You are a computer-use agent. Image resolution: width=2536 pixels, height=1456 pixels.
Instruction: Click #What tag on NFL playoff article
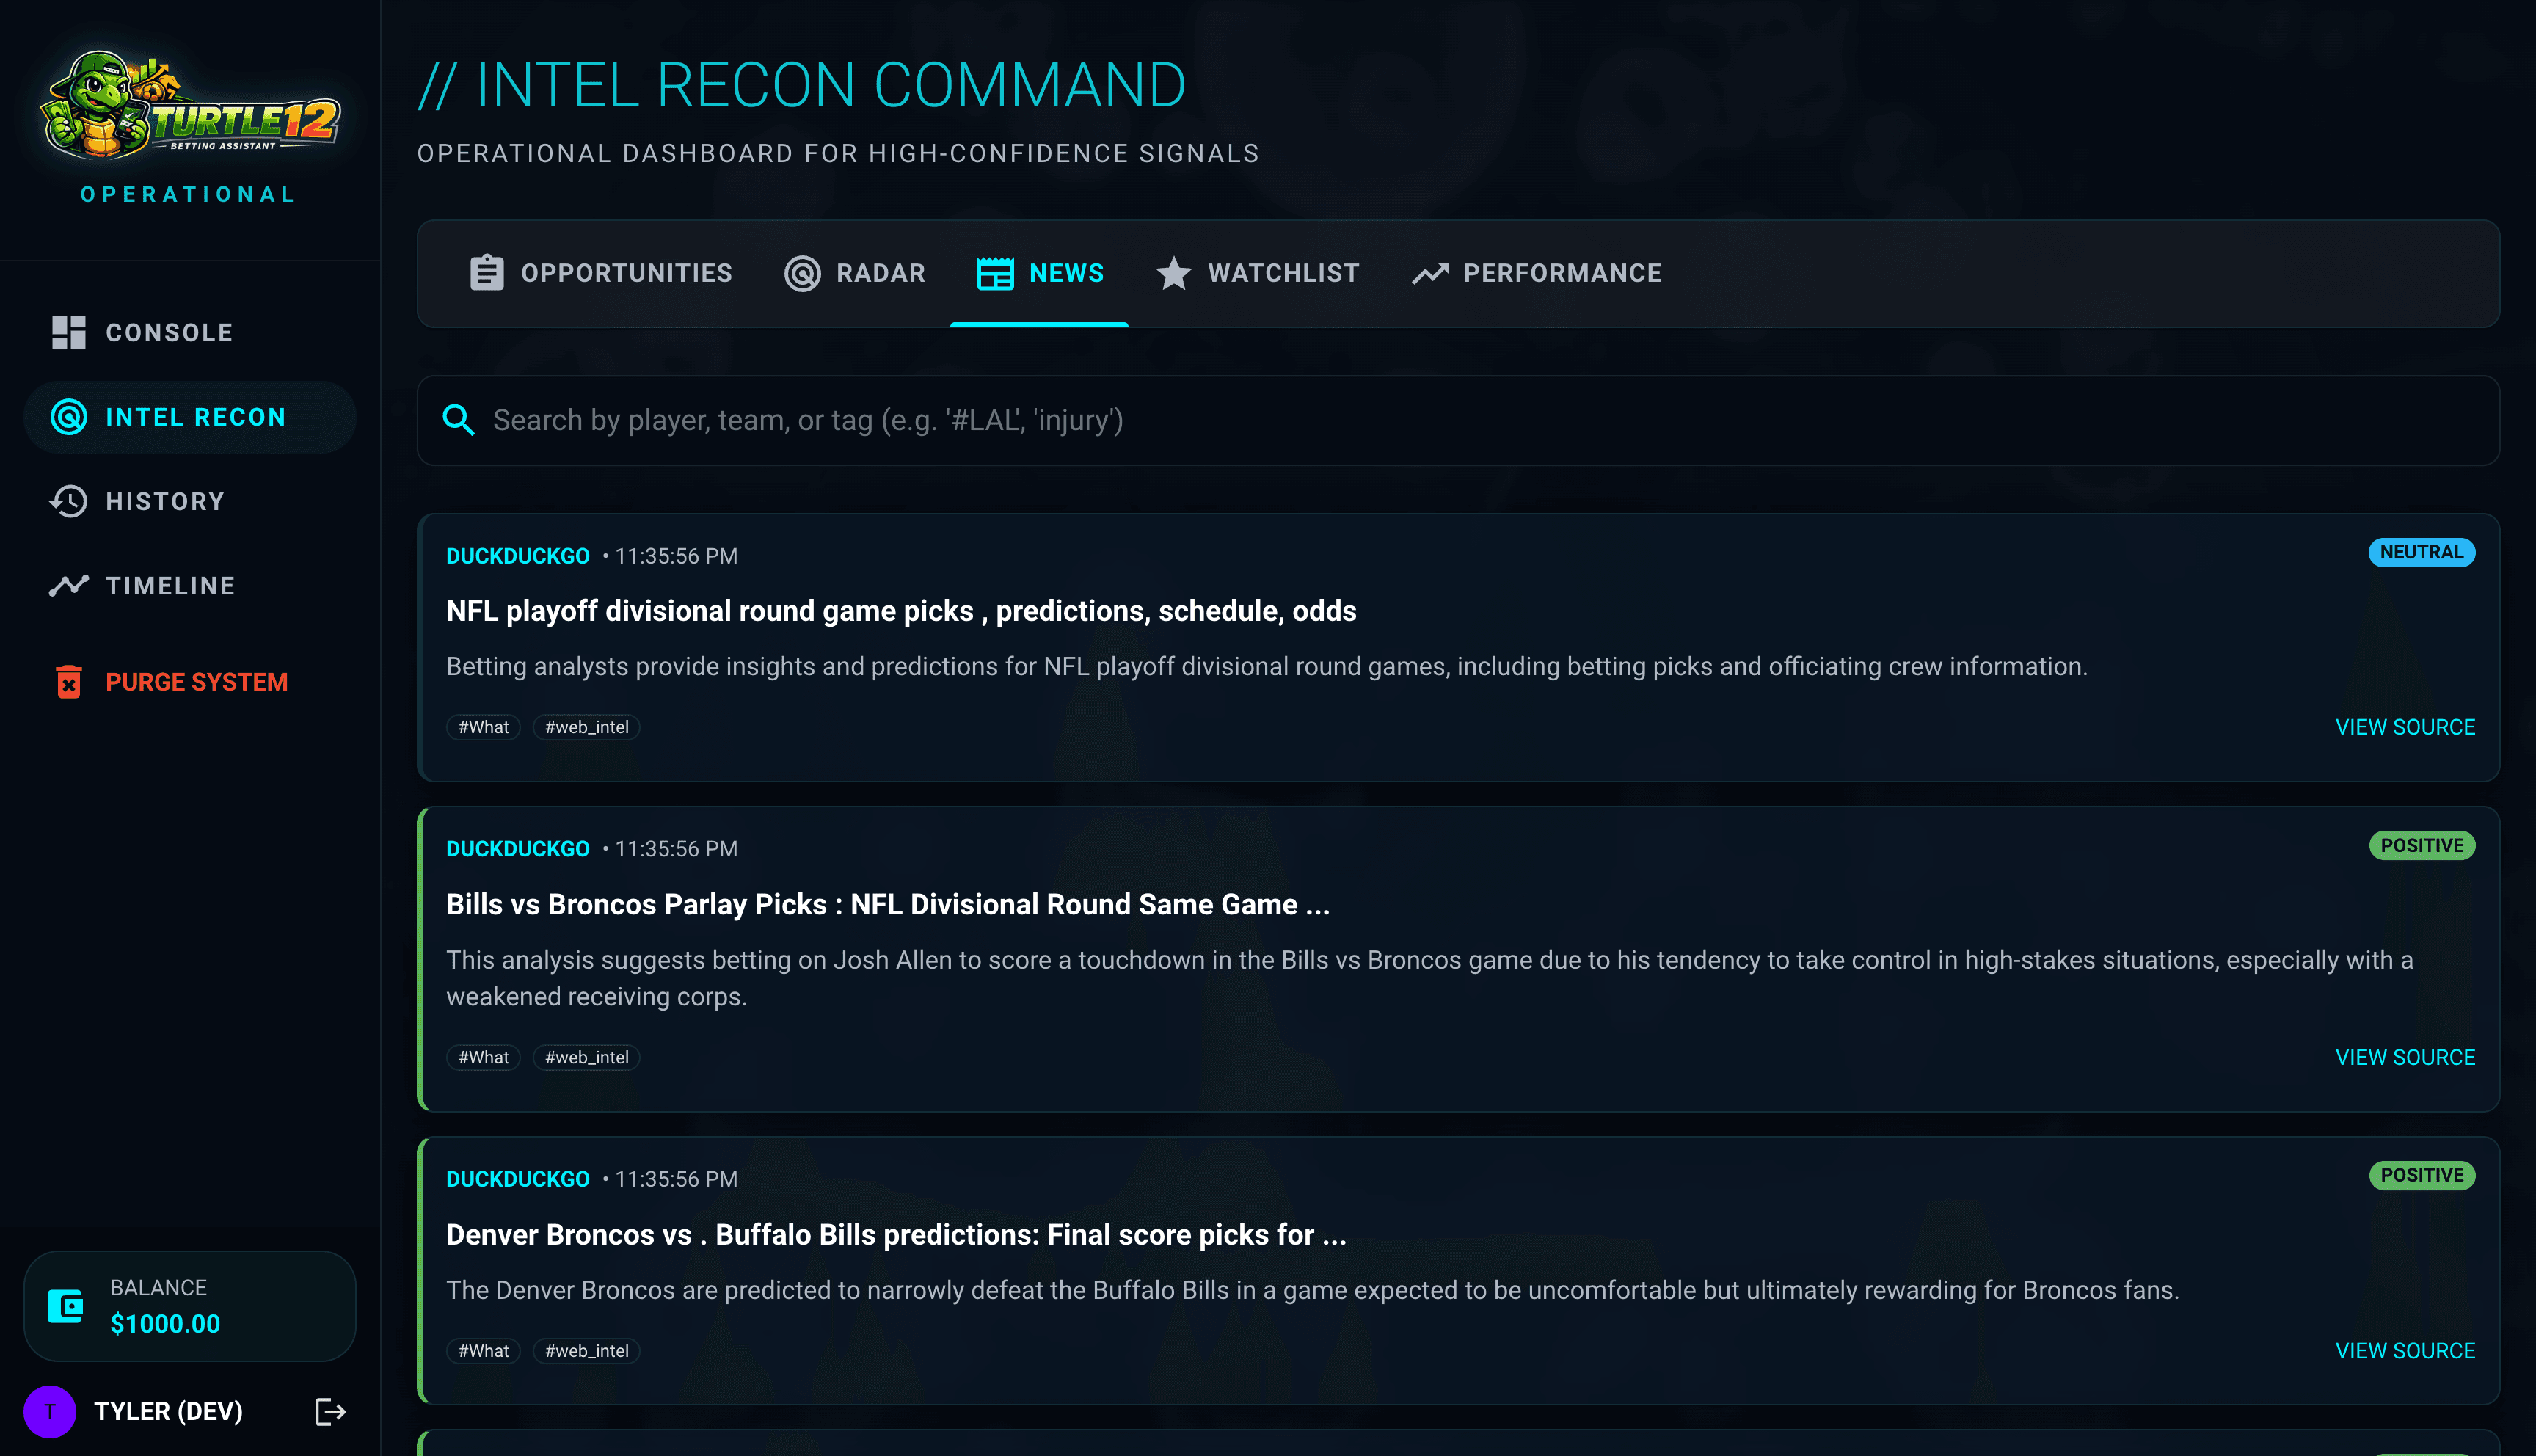tap(483, 727)
